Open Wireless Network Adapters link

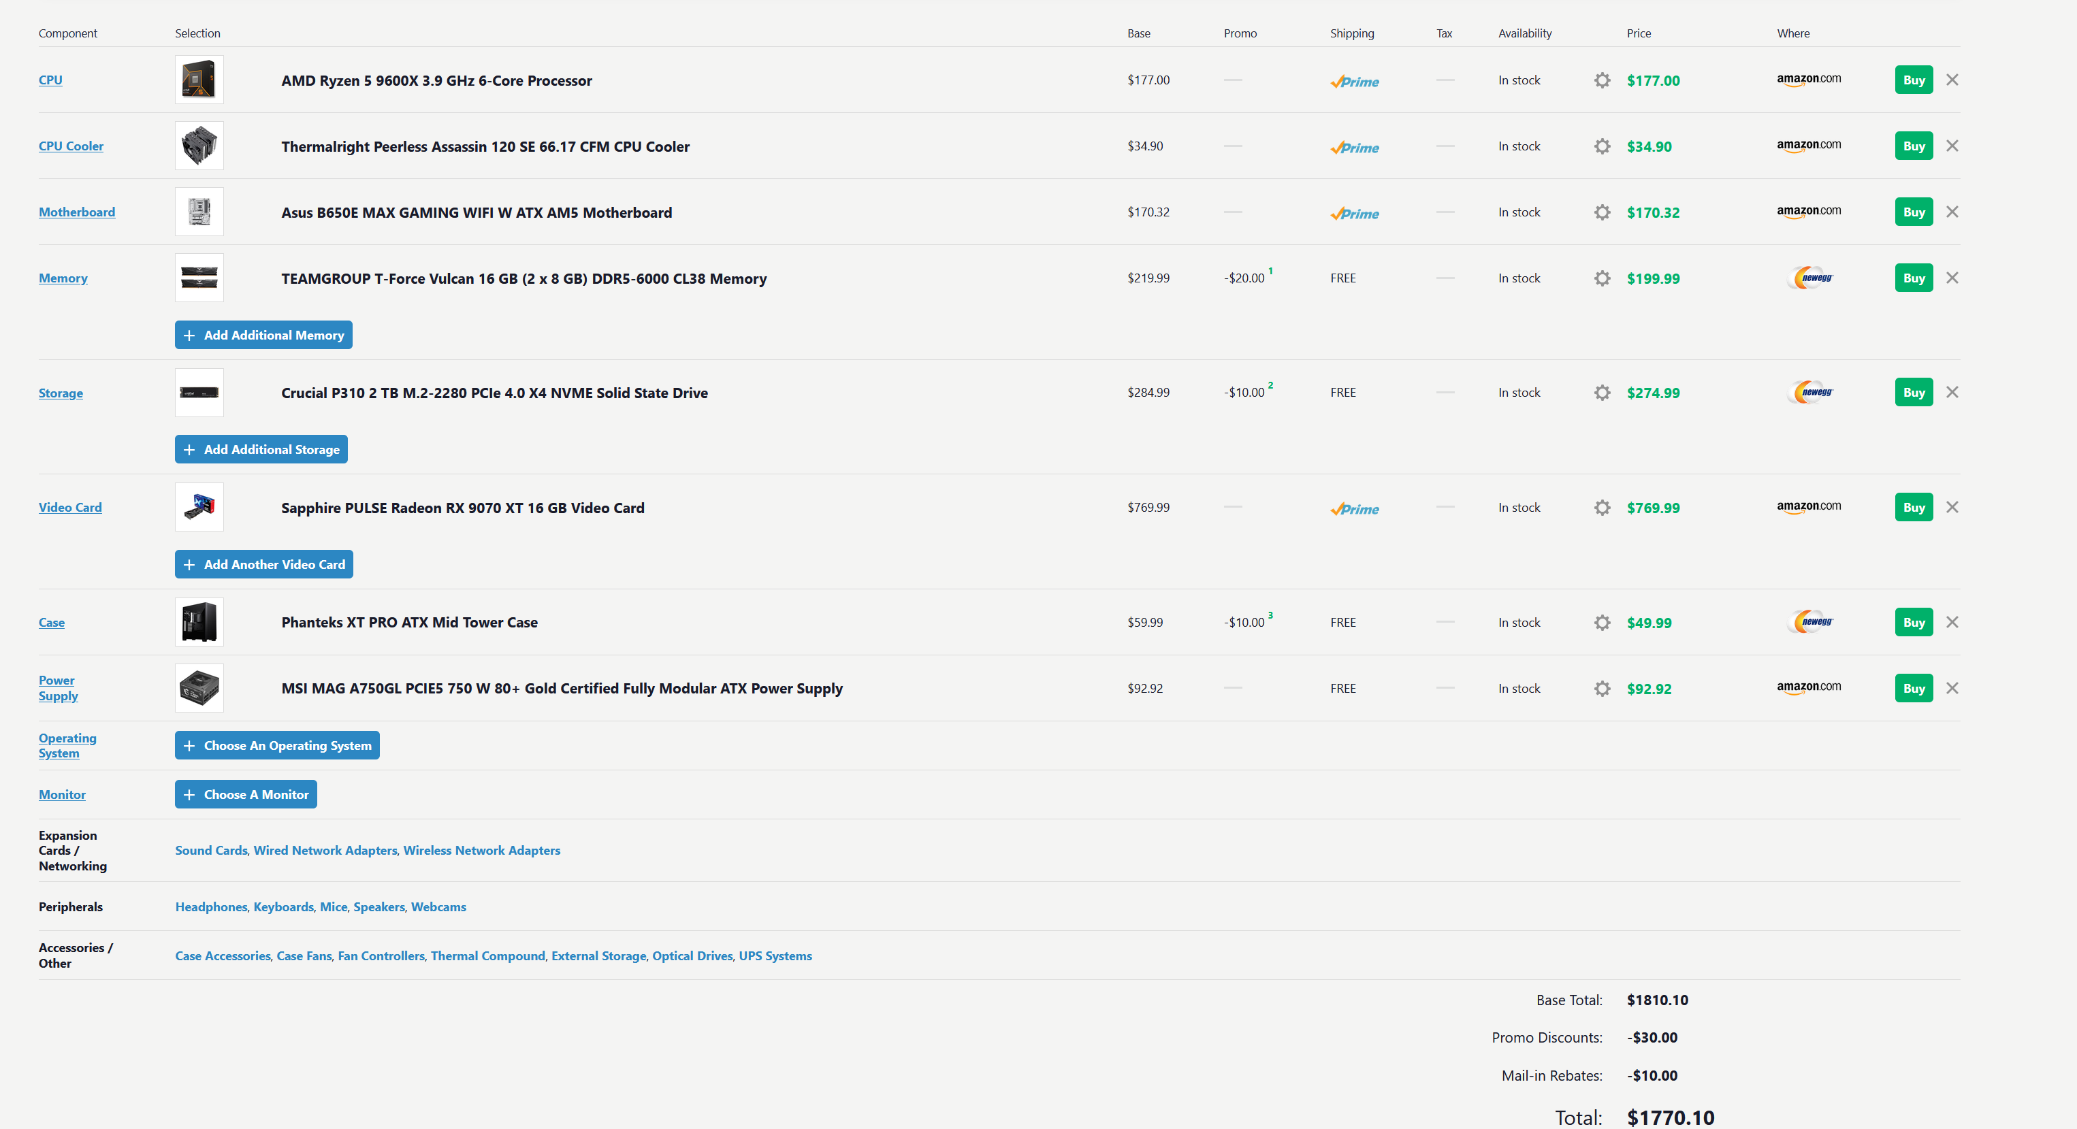(x=481, y=850)
